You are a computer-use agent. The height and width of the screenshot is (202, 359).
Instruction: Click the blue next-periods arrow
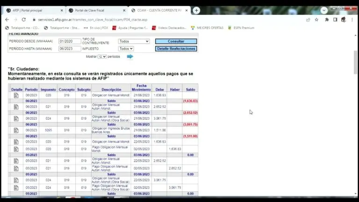point(130,56)
